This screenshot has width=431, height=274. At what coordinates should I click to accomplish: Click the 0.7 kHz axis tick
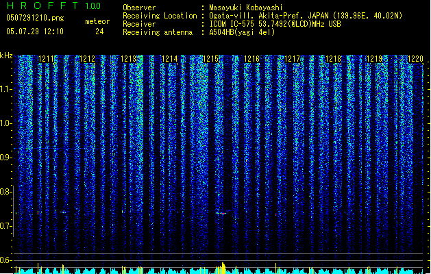click(x=6, y=226)
